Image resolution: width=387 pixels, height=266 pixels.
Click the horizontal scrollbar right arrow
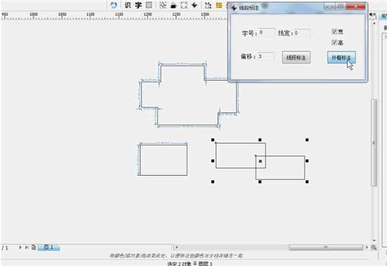367,247
